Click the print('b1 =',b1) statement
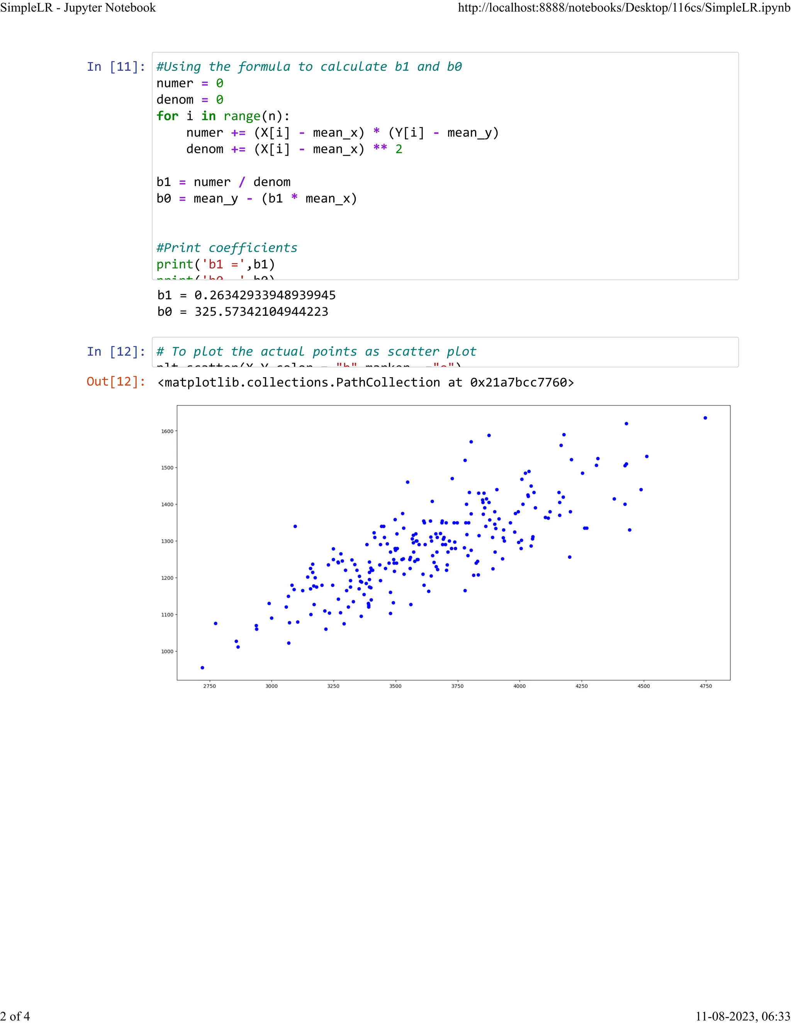The width and height of the screenshot is (791, 1023). (216, 264)
